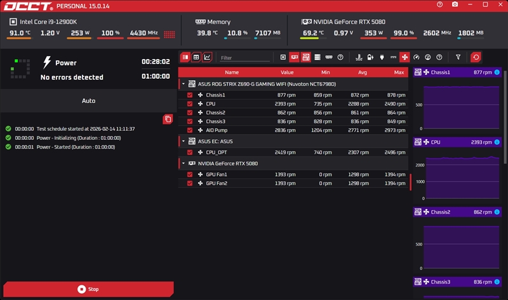Click the Intel Core i9-12900K header

click(x=48, y=22)
